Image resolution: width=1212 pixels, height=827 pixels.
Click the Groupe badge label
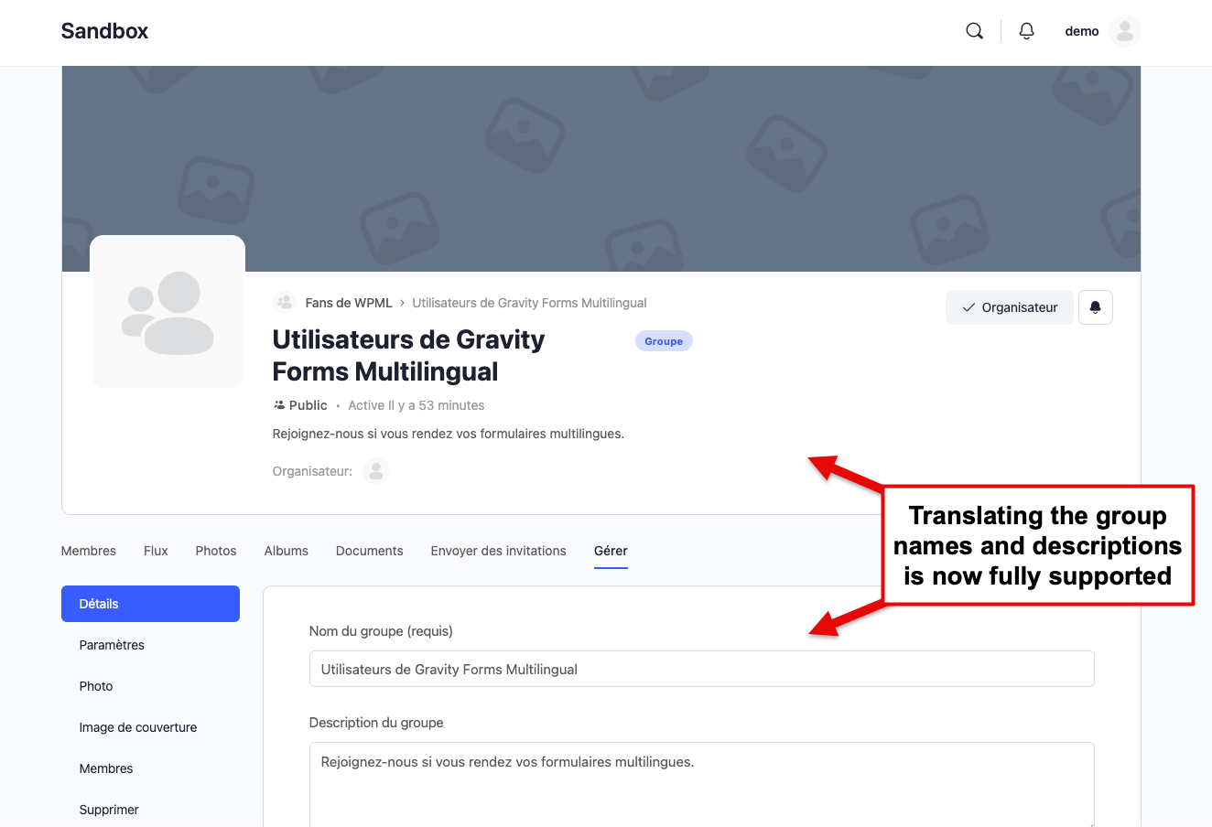pos(664,341)
